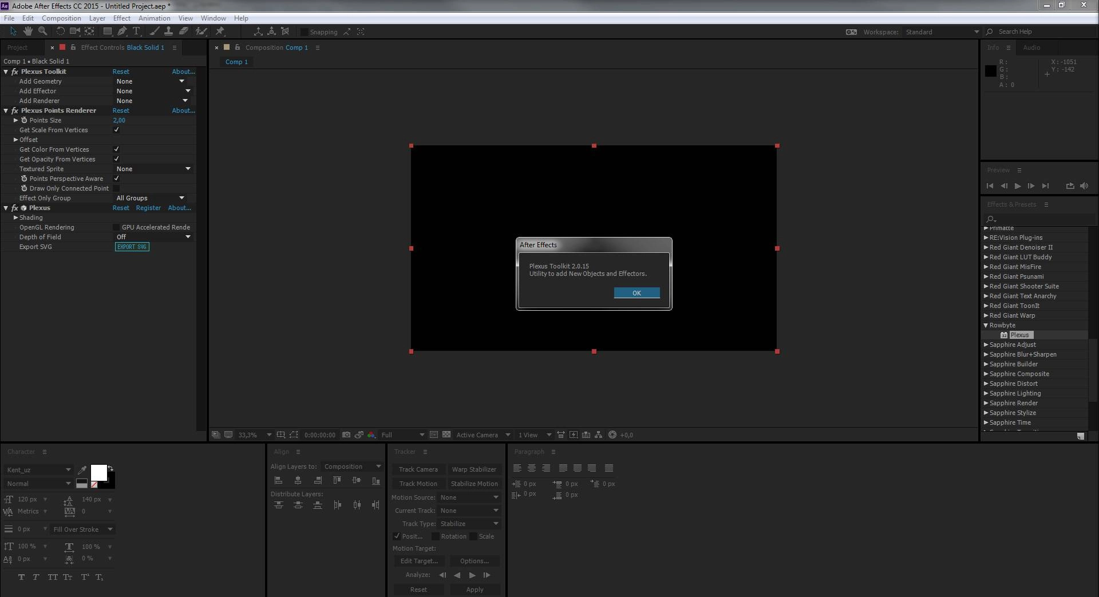Select the Zoom magnifier tool
The image size is (1099, 597).
tap(43, 31)
